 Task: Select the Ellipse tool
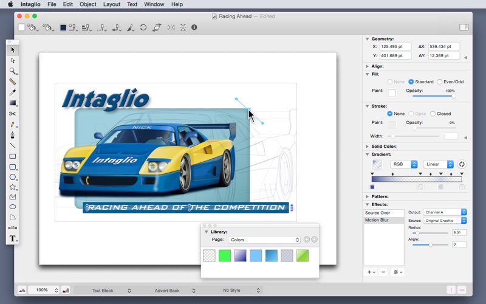[12, 207]
